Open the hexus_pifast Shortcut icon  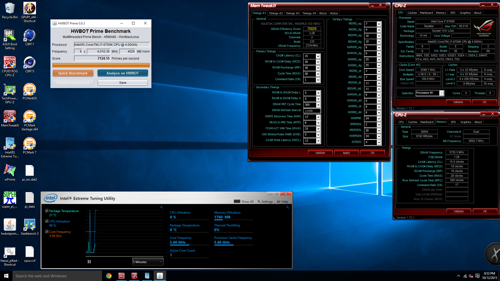(10, 256)
